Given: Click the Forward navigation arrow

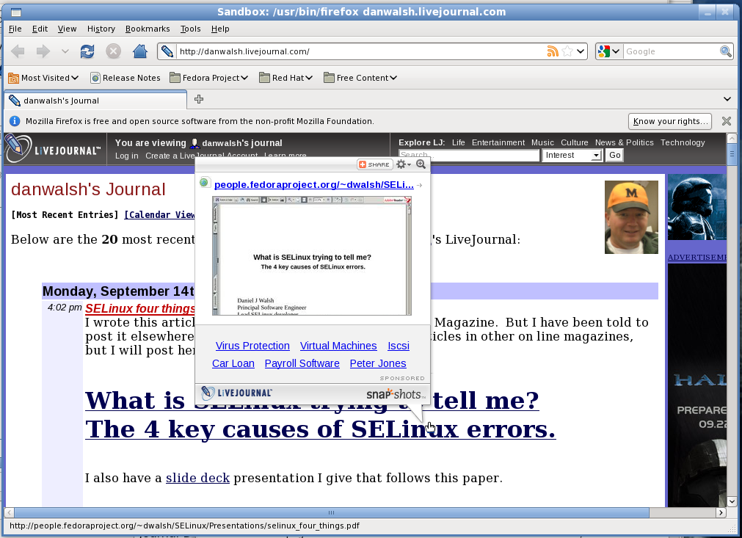Looking at the screenshot, I should [43, 51].
